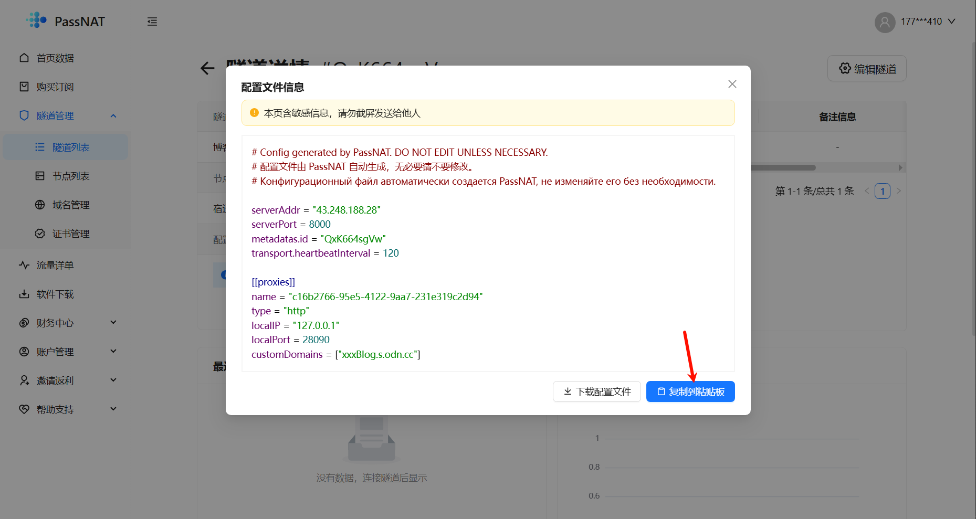This screenshot has width=976, height=519.
Task: Click the back arrow beside the tunnel title
Action: coord(207,68)
